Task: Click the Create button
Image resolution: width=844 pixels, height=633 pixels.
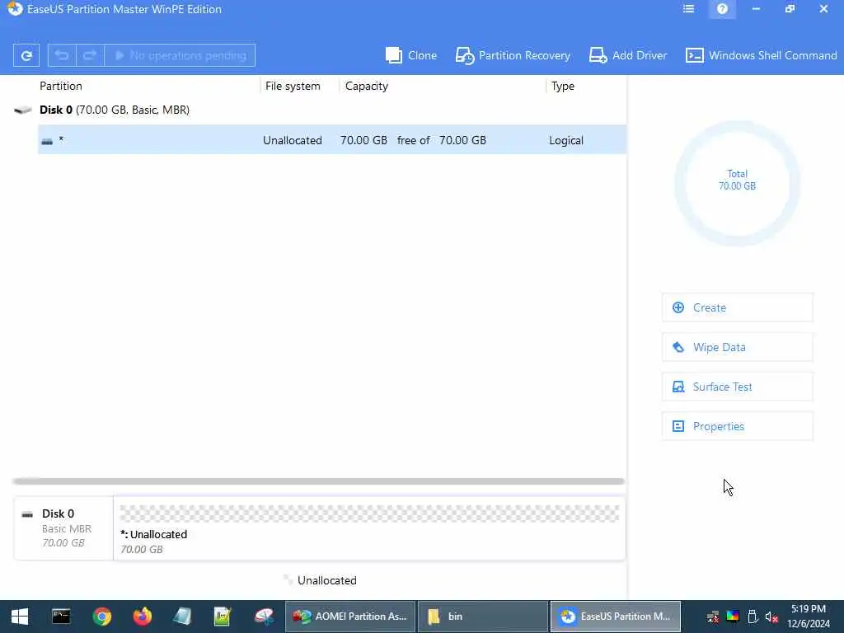Action: click(x=737, y=307)
